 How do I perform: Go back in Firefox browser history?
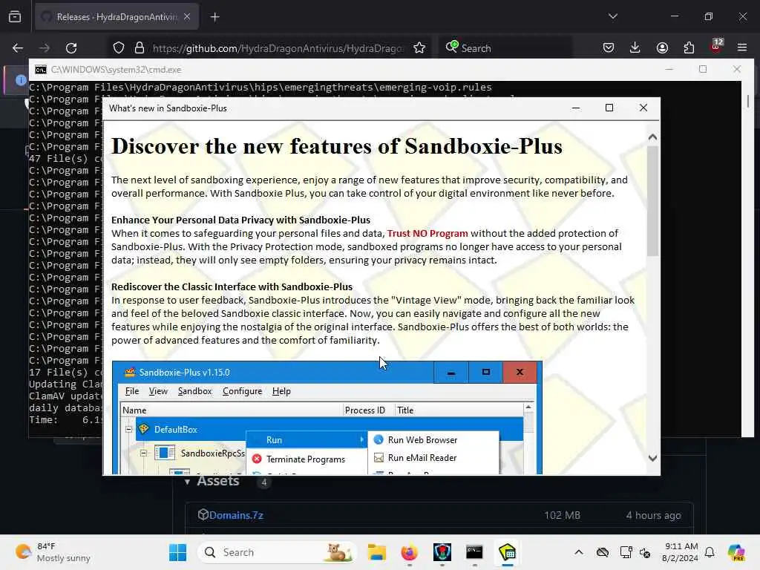(18, 48)
